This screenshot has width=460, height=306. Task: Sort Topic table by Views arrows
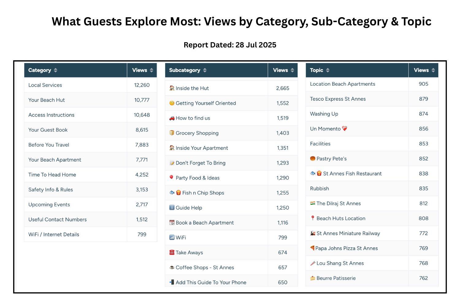(x=433, y=70)
